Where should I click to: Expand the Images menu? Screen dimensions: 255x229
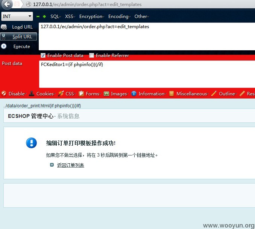tap(120, 94)
